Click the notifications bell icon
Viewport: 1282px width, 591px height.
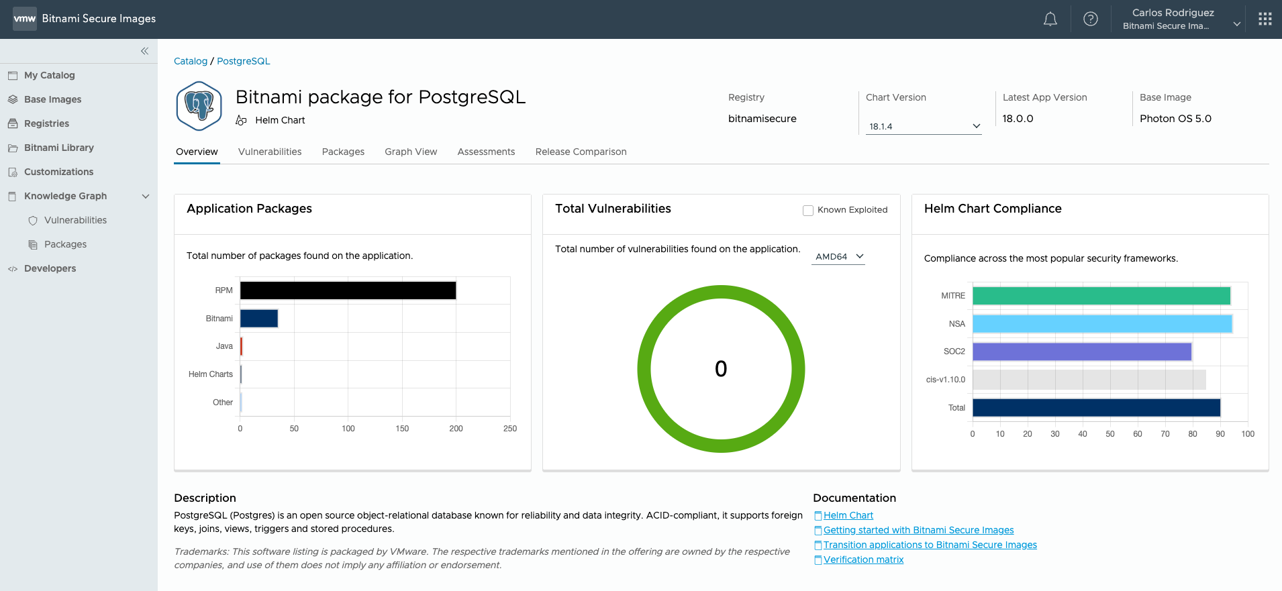(1050, 19)
